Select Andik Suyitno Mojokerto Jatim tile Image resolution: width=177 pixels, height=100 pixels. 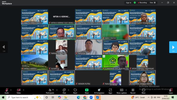click(142, 17)
